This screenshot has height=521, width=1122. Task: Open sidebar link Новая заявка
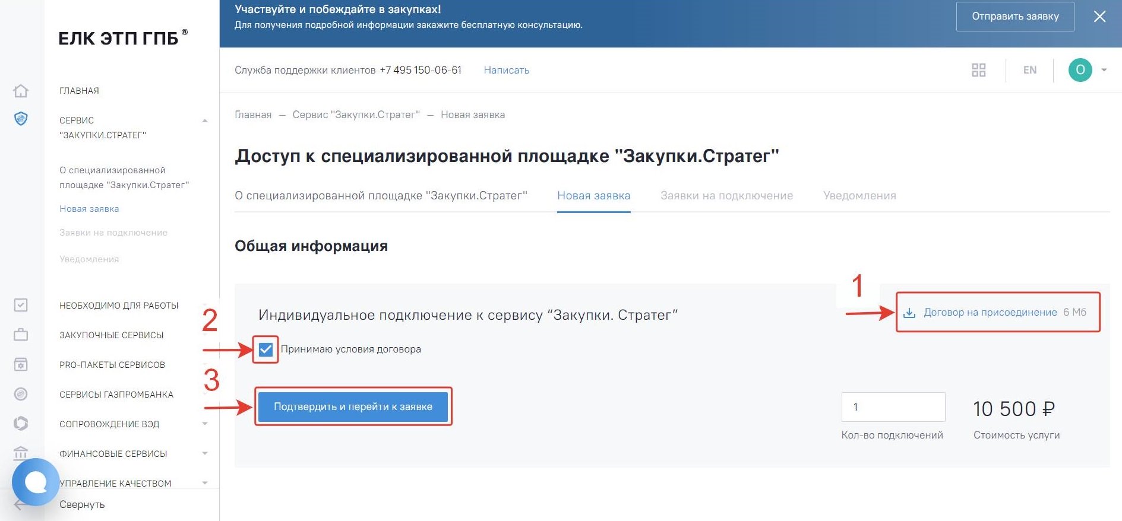click(89, 209)
